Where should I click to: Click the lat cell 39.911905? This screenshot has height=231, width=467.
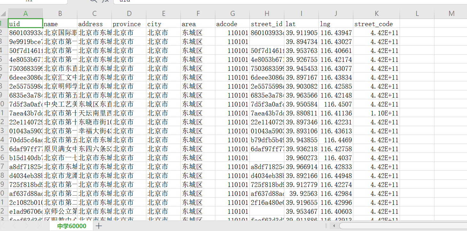coord(302,33)
